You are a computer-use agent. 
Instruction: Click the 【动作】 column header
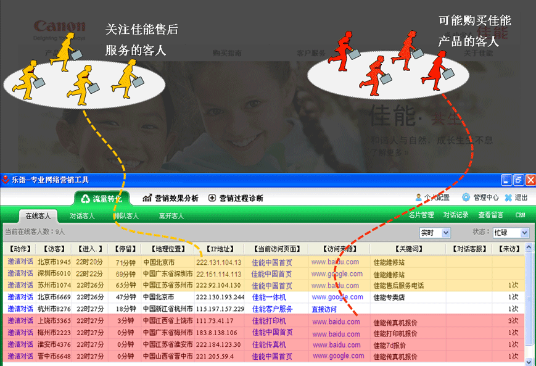20,249
